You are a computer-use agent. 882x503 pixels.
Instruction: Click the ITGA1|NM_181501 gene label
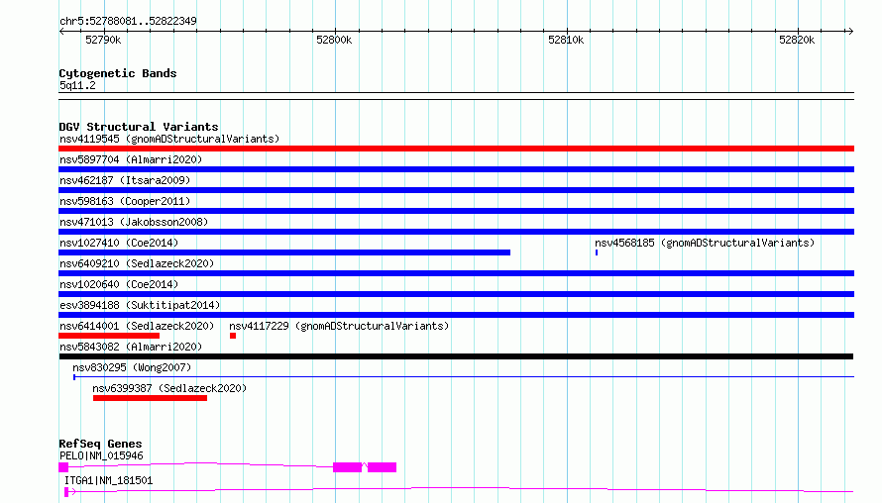click(x=108, y=480)
